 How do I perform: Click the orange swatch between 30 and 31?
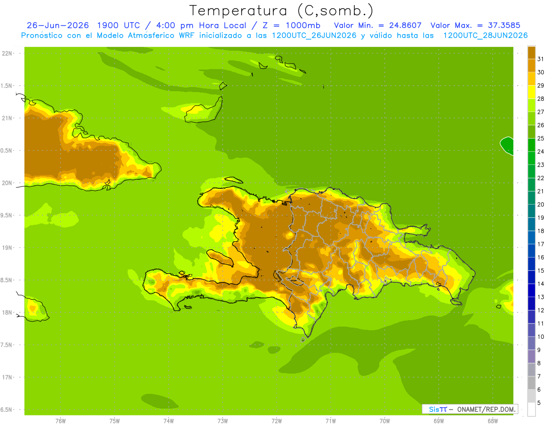click(531, 66)
